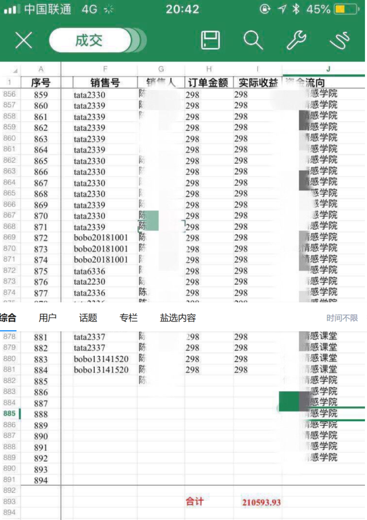Tap the Bluetooth icon in status bar

pyautogui.click(x=296, y=9)
